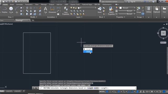This screenshot has width=168, height=94.
Task: Click the Print icon in quick access
Action: pos(16,2)
